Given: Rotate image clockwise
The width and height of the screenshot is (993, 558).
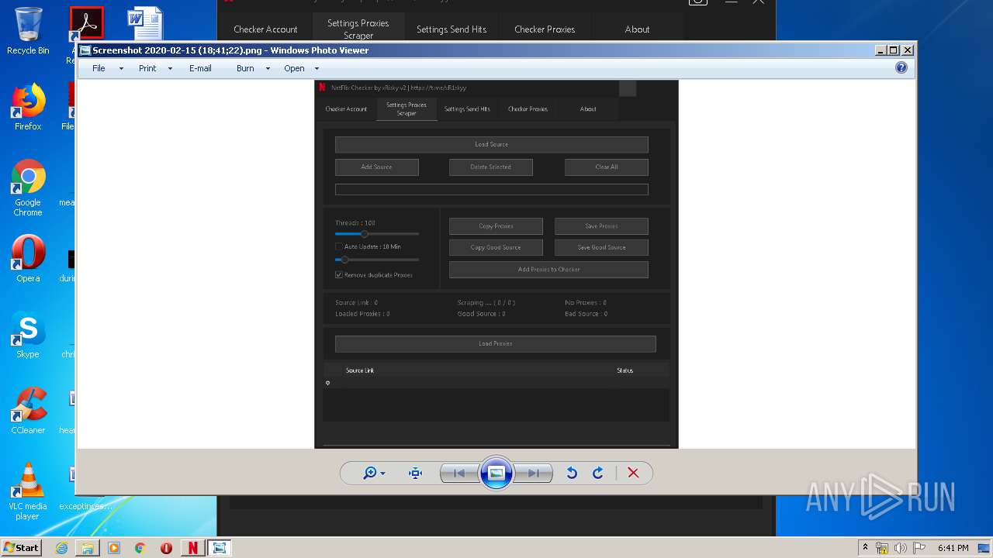Looking at the screenshot, I should (598, 473).
